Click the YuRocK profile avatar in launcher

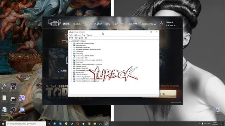162,24
